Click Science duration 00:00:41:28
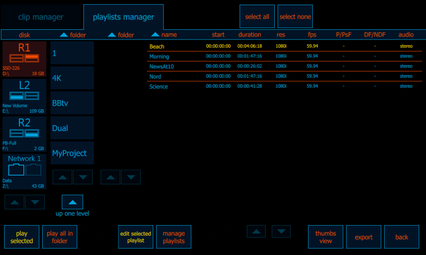This screenshot has width=426, height=255. 250,86
